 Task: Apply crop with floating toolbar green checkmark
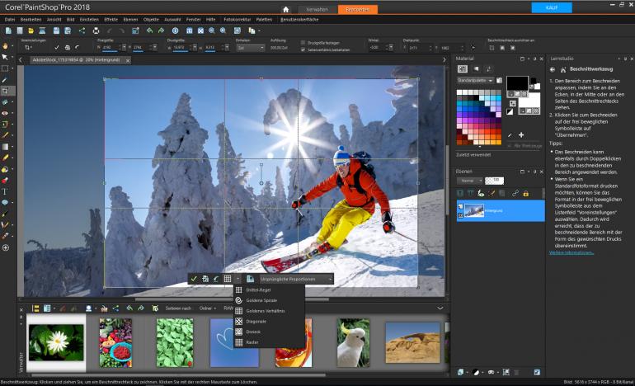pyautogui.click(x=194, y=279)
